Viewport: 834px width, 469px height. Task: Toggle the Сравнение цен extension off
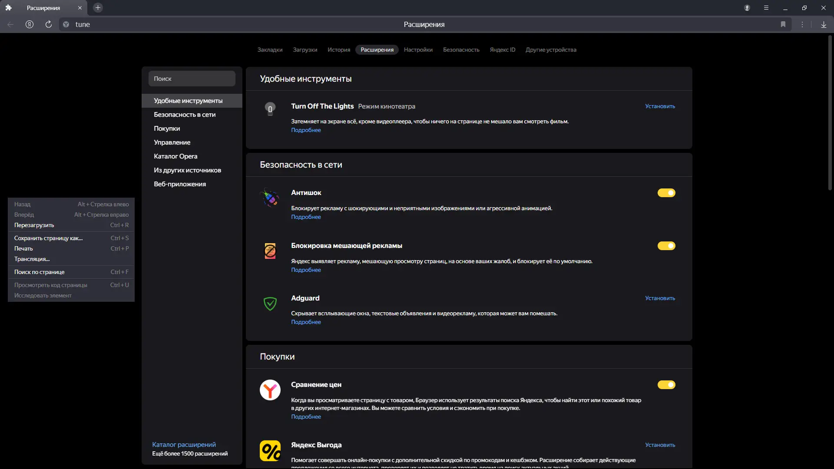tap(666, 385)
